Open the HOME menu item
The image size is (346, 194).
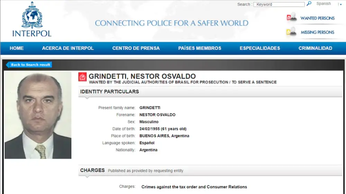click(x=17, y=48)
